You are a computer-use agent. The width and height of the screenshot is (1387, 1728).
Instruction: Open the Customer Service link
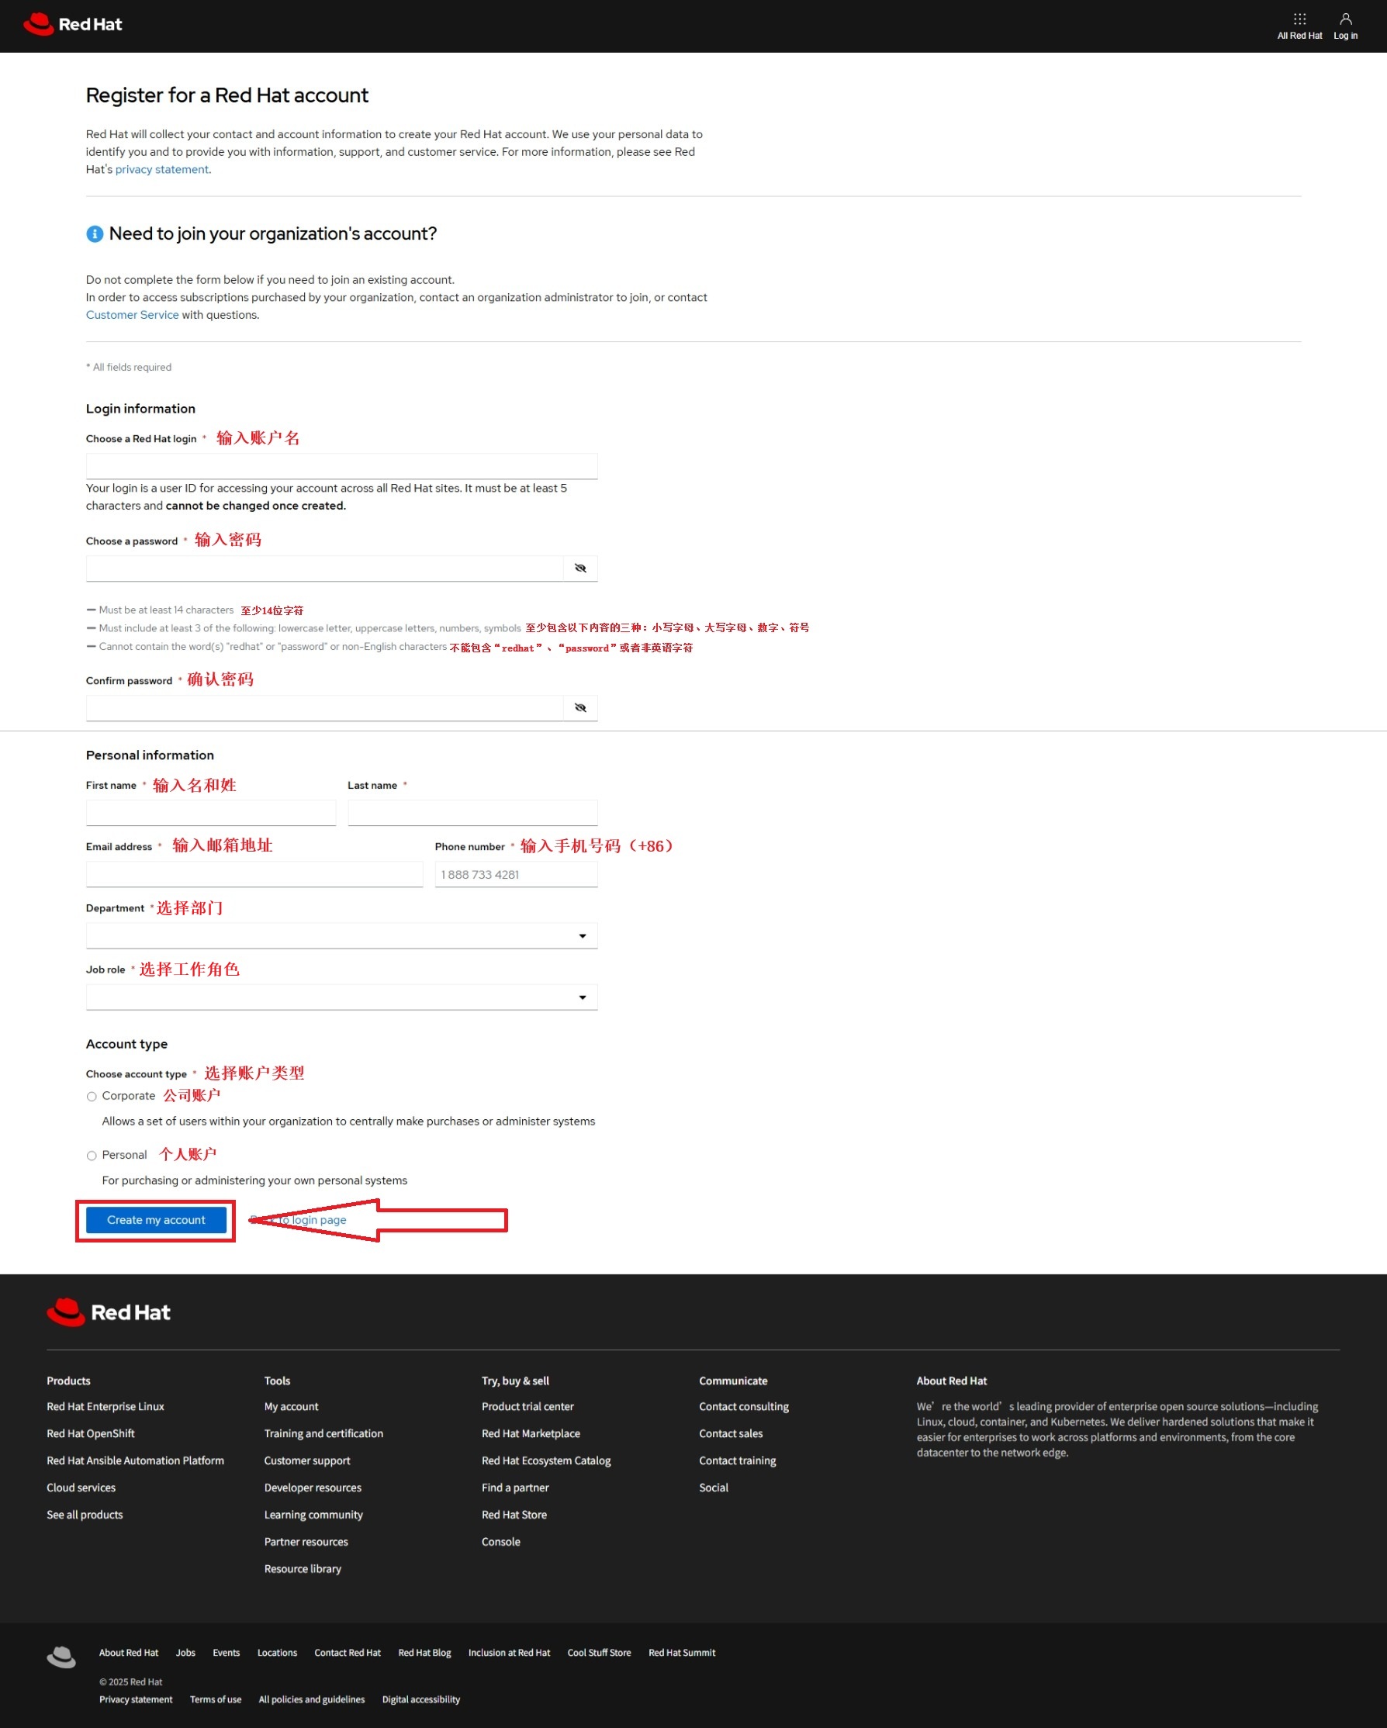click(x=133, y=315)
